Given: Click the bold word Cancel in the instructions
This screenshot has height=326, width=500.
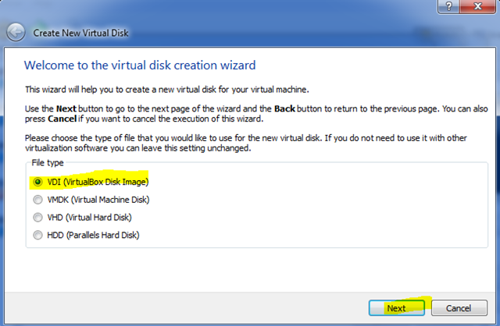Looking at the screenshot, I should [x=62, y=119].
